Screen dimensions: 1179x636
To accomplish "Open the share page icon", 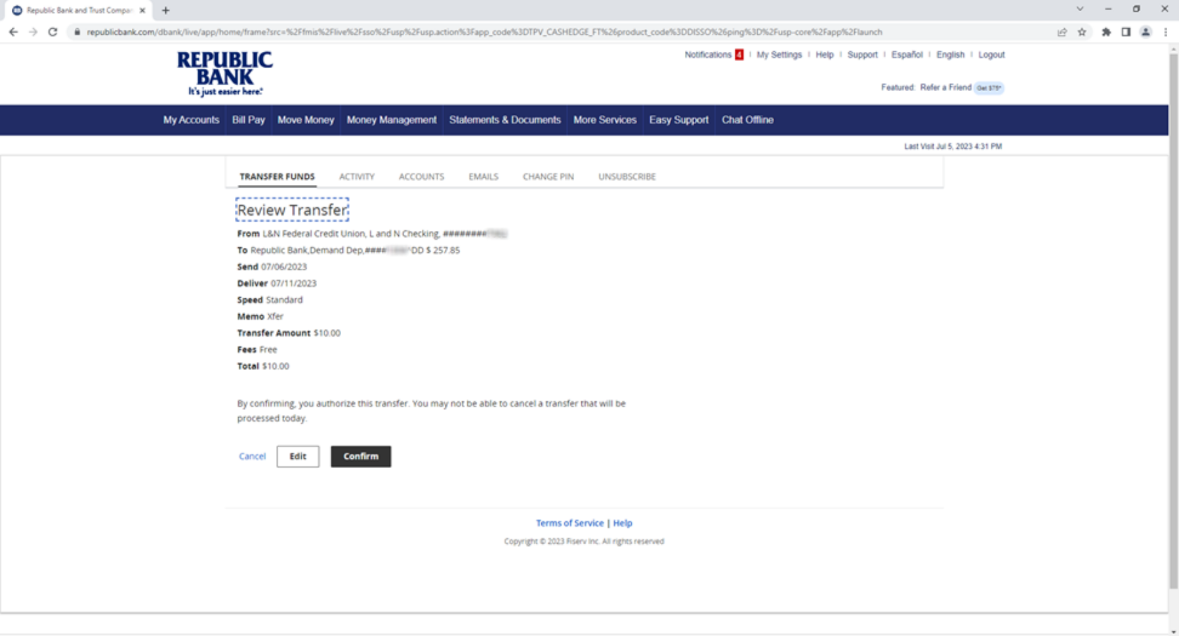I will (1062, 32).
